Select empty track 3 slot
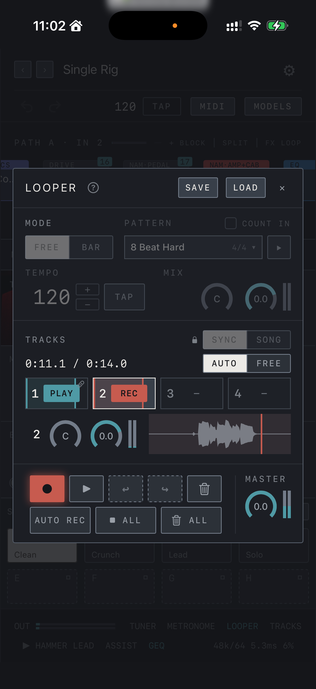 [x=192, y=393]
